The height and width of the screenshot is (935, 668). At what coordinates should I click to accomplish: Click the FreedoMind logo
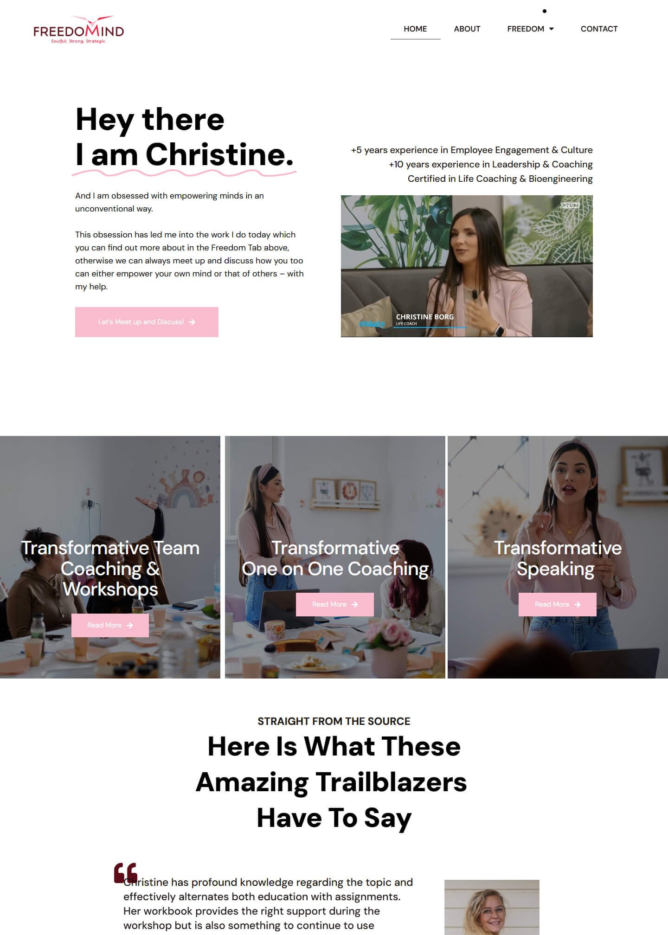[x=79, y=30]
